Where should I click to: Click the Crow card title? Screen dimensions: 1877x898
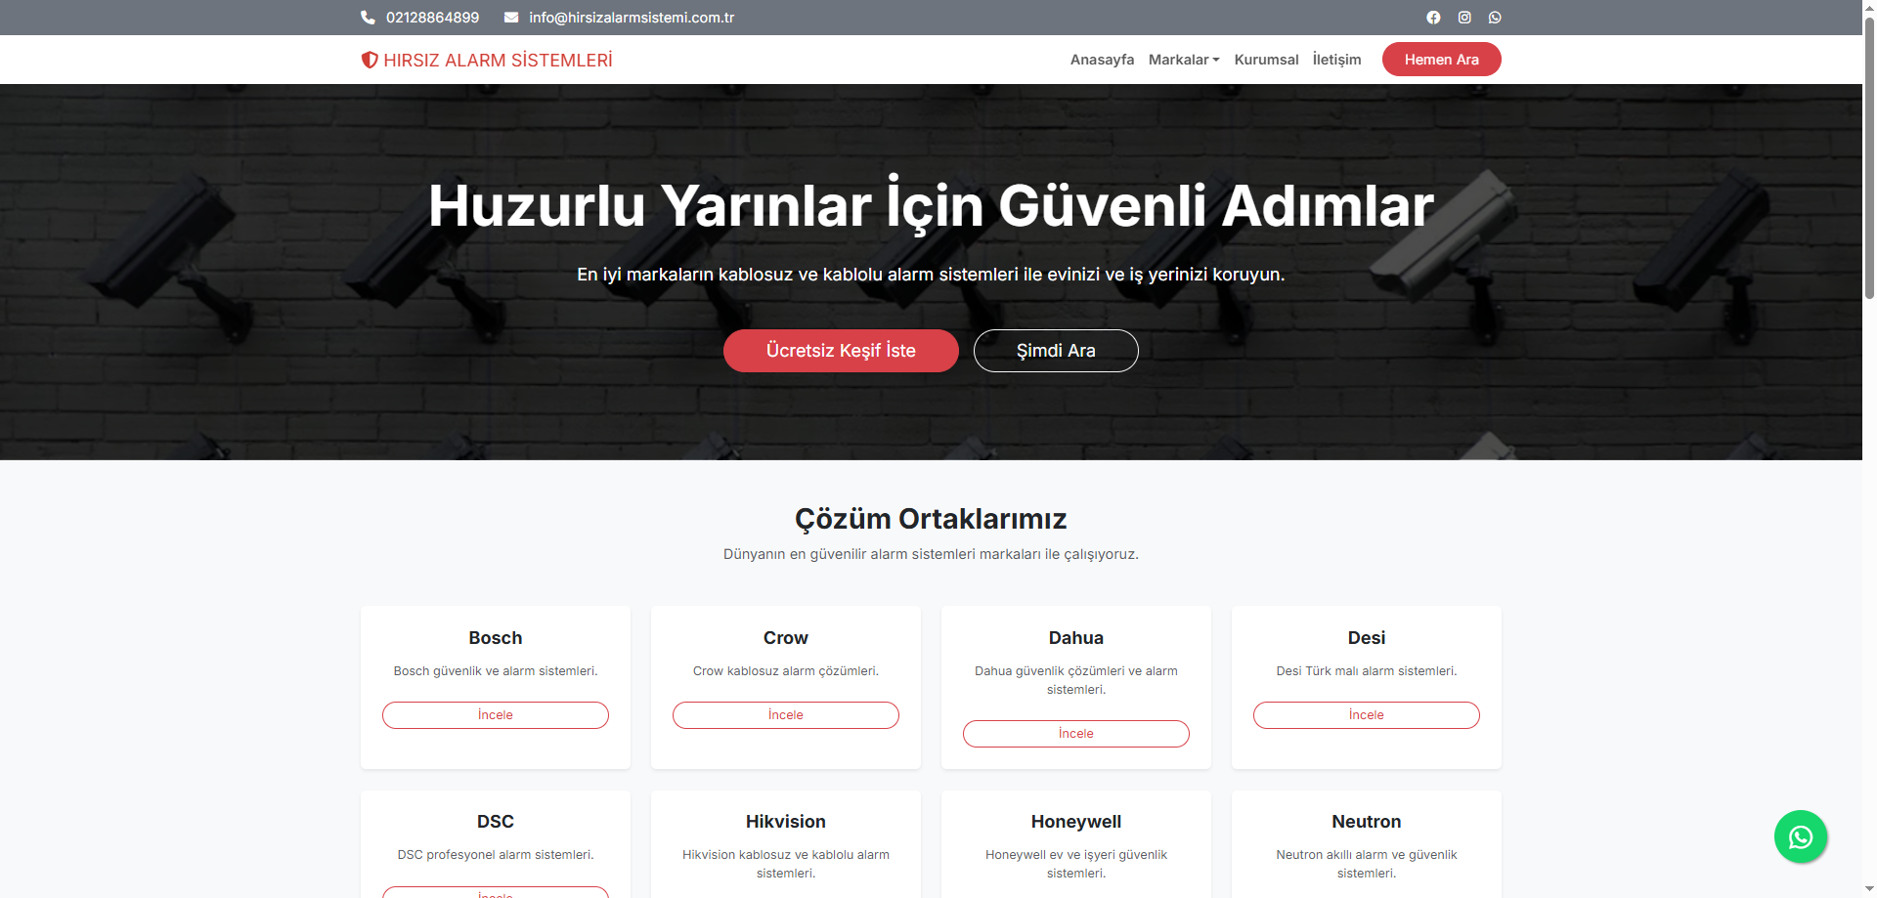pyautogui.click(x=786, y=638)
